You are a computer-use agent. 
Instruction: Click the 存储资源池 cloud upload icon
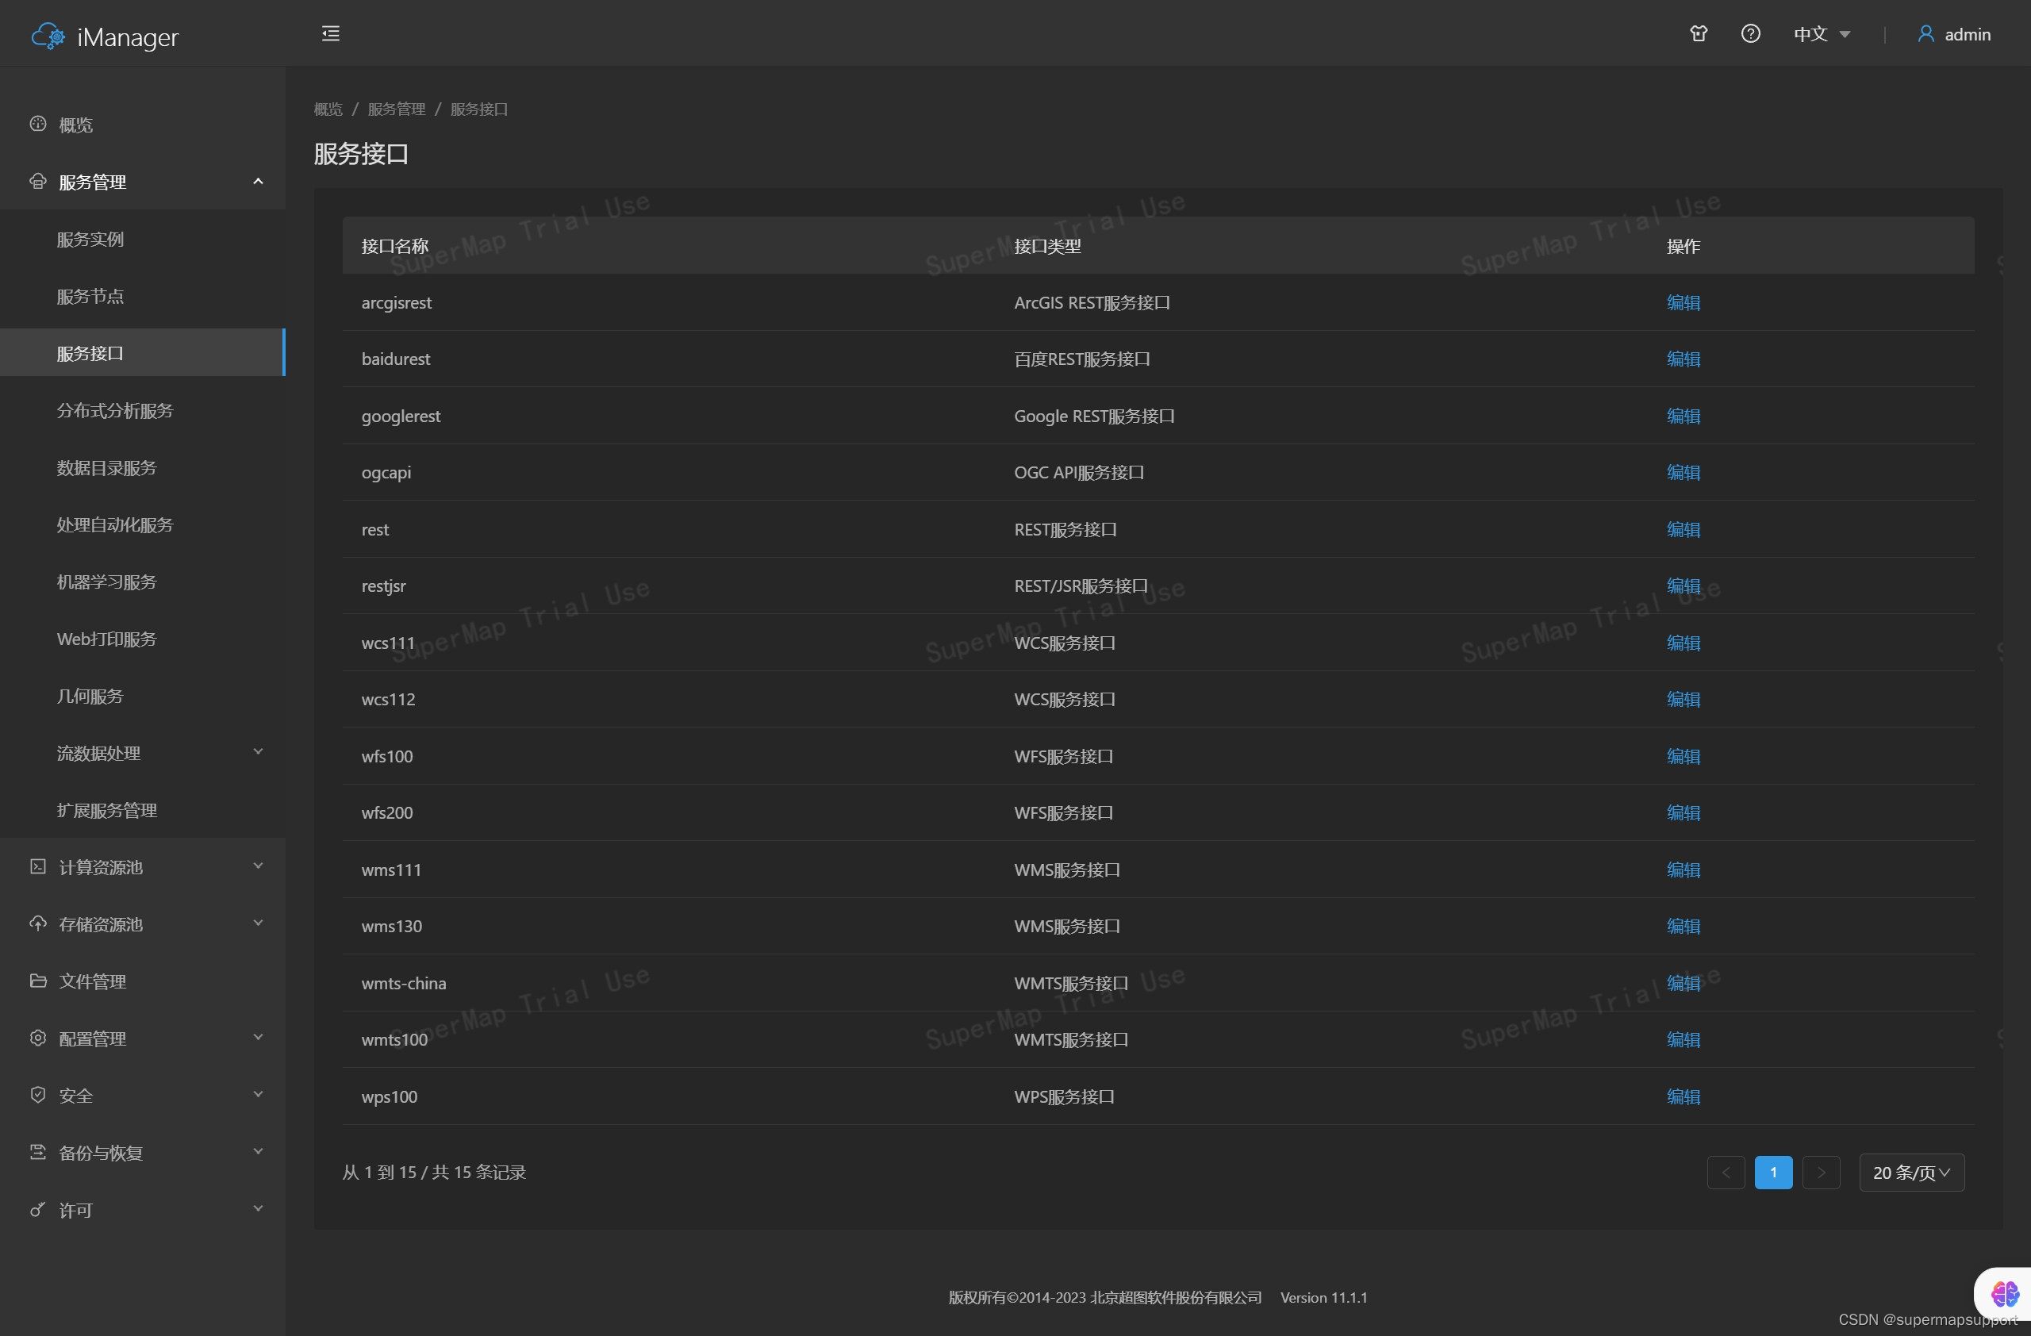pos(37,923)
